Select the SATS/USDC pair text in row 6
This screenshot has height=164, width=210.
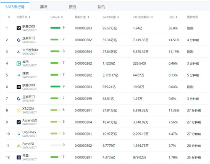30,89
